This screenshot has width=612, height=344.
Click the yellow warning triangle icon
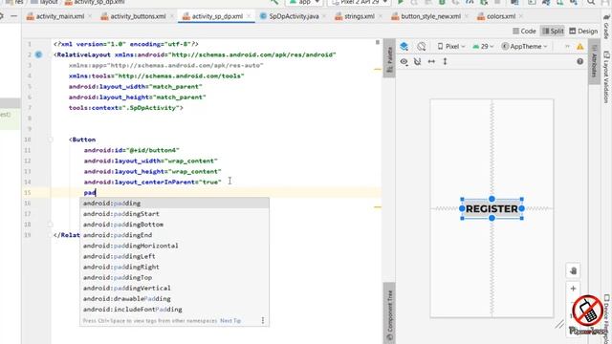coord(580,47)
